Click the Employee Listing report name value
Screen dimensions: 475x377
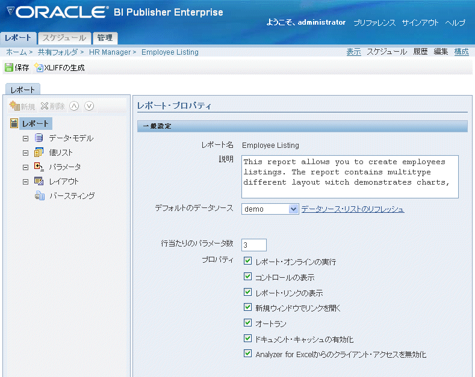pyautogui.click(x=270, y=146)
